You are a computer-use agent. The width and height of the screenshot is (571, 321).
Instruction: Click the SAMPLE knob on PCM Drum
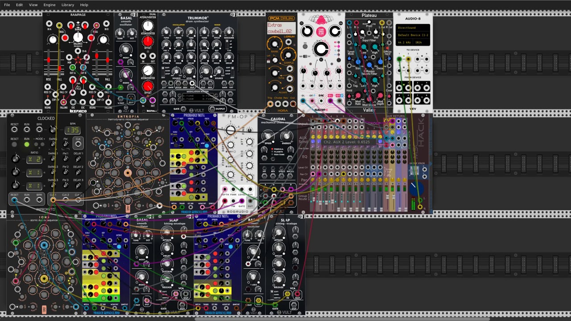click(x=288, y=55)
